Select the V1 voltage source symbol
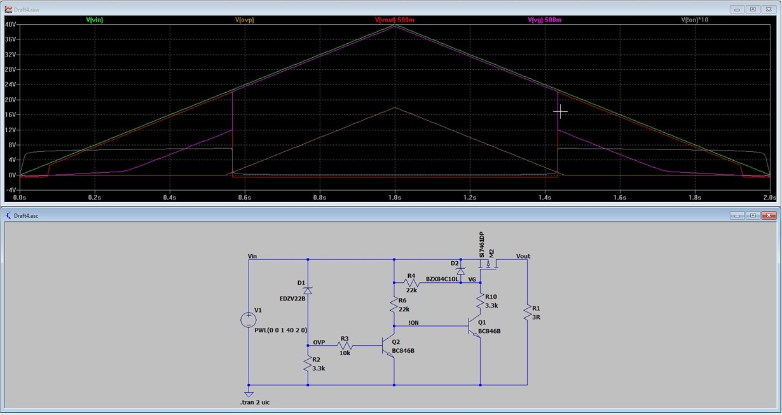 click(249, 320)
